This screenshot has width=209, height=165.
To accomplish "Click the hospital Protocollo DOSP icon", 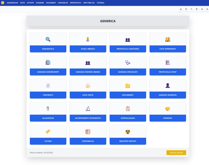I will point(168,62).
